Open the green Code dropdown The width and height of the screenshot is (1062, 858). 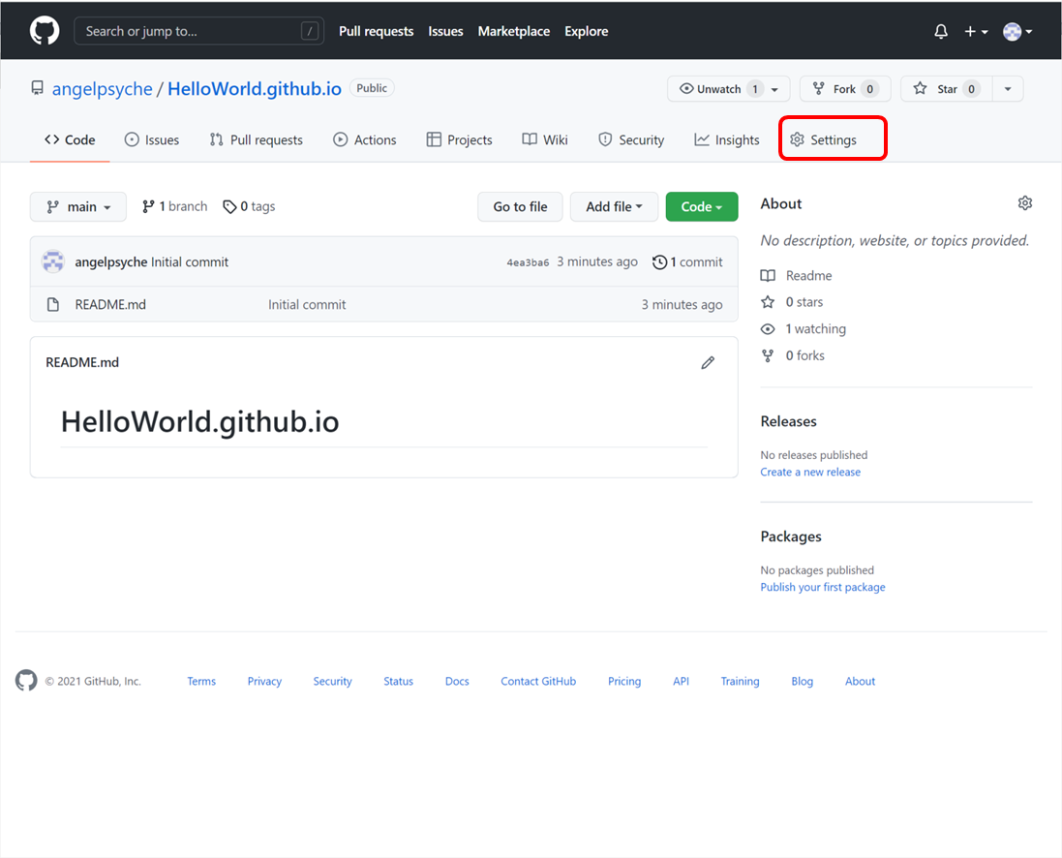pyautogui.click(x=702, y=206)
